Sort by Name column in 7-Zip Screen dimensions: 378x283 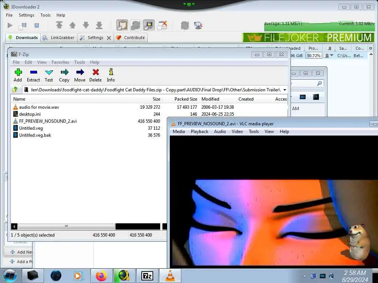[x=19, y=99]
